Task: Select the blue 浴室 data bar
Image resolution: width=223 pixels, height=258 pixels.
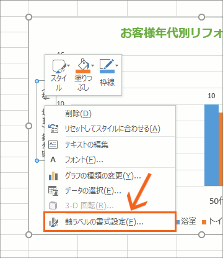Action: [211, 145]
